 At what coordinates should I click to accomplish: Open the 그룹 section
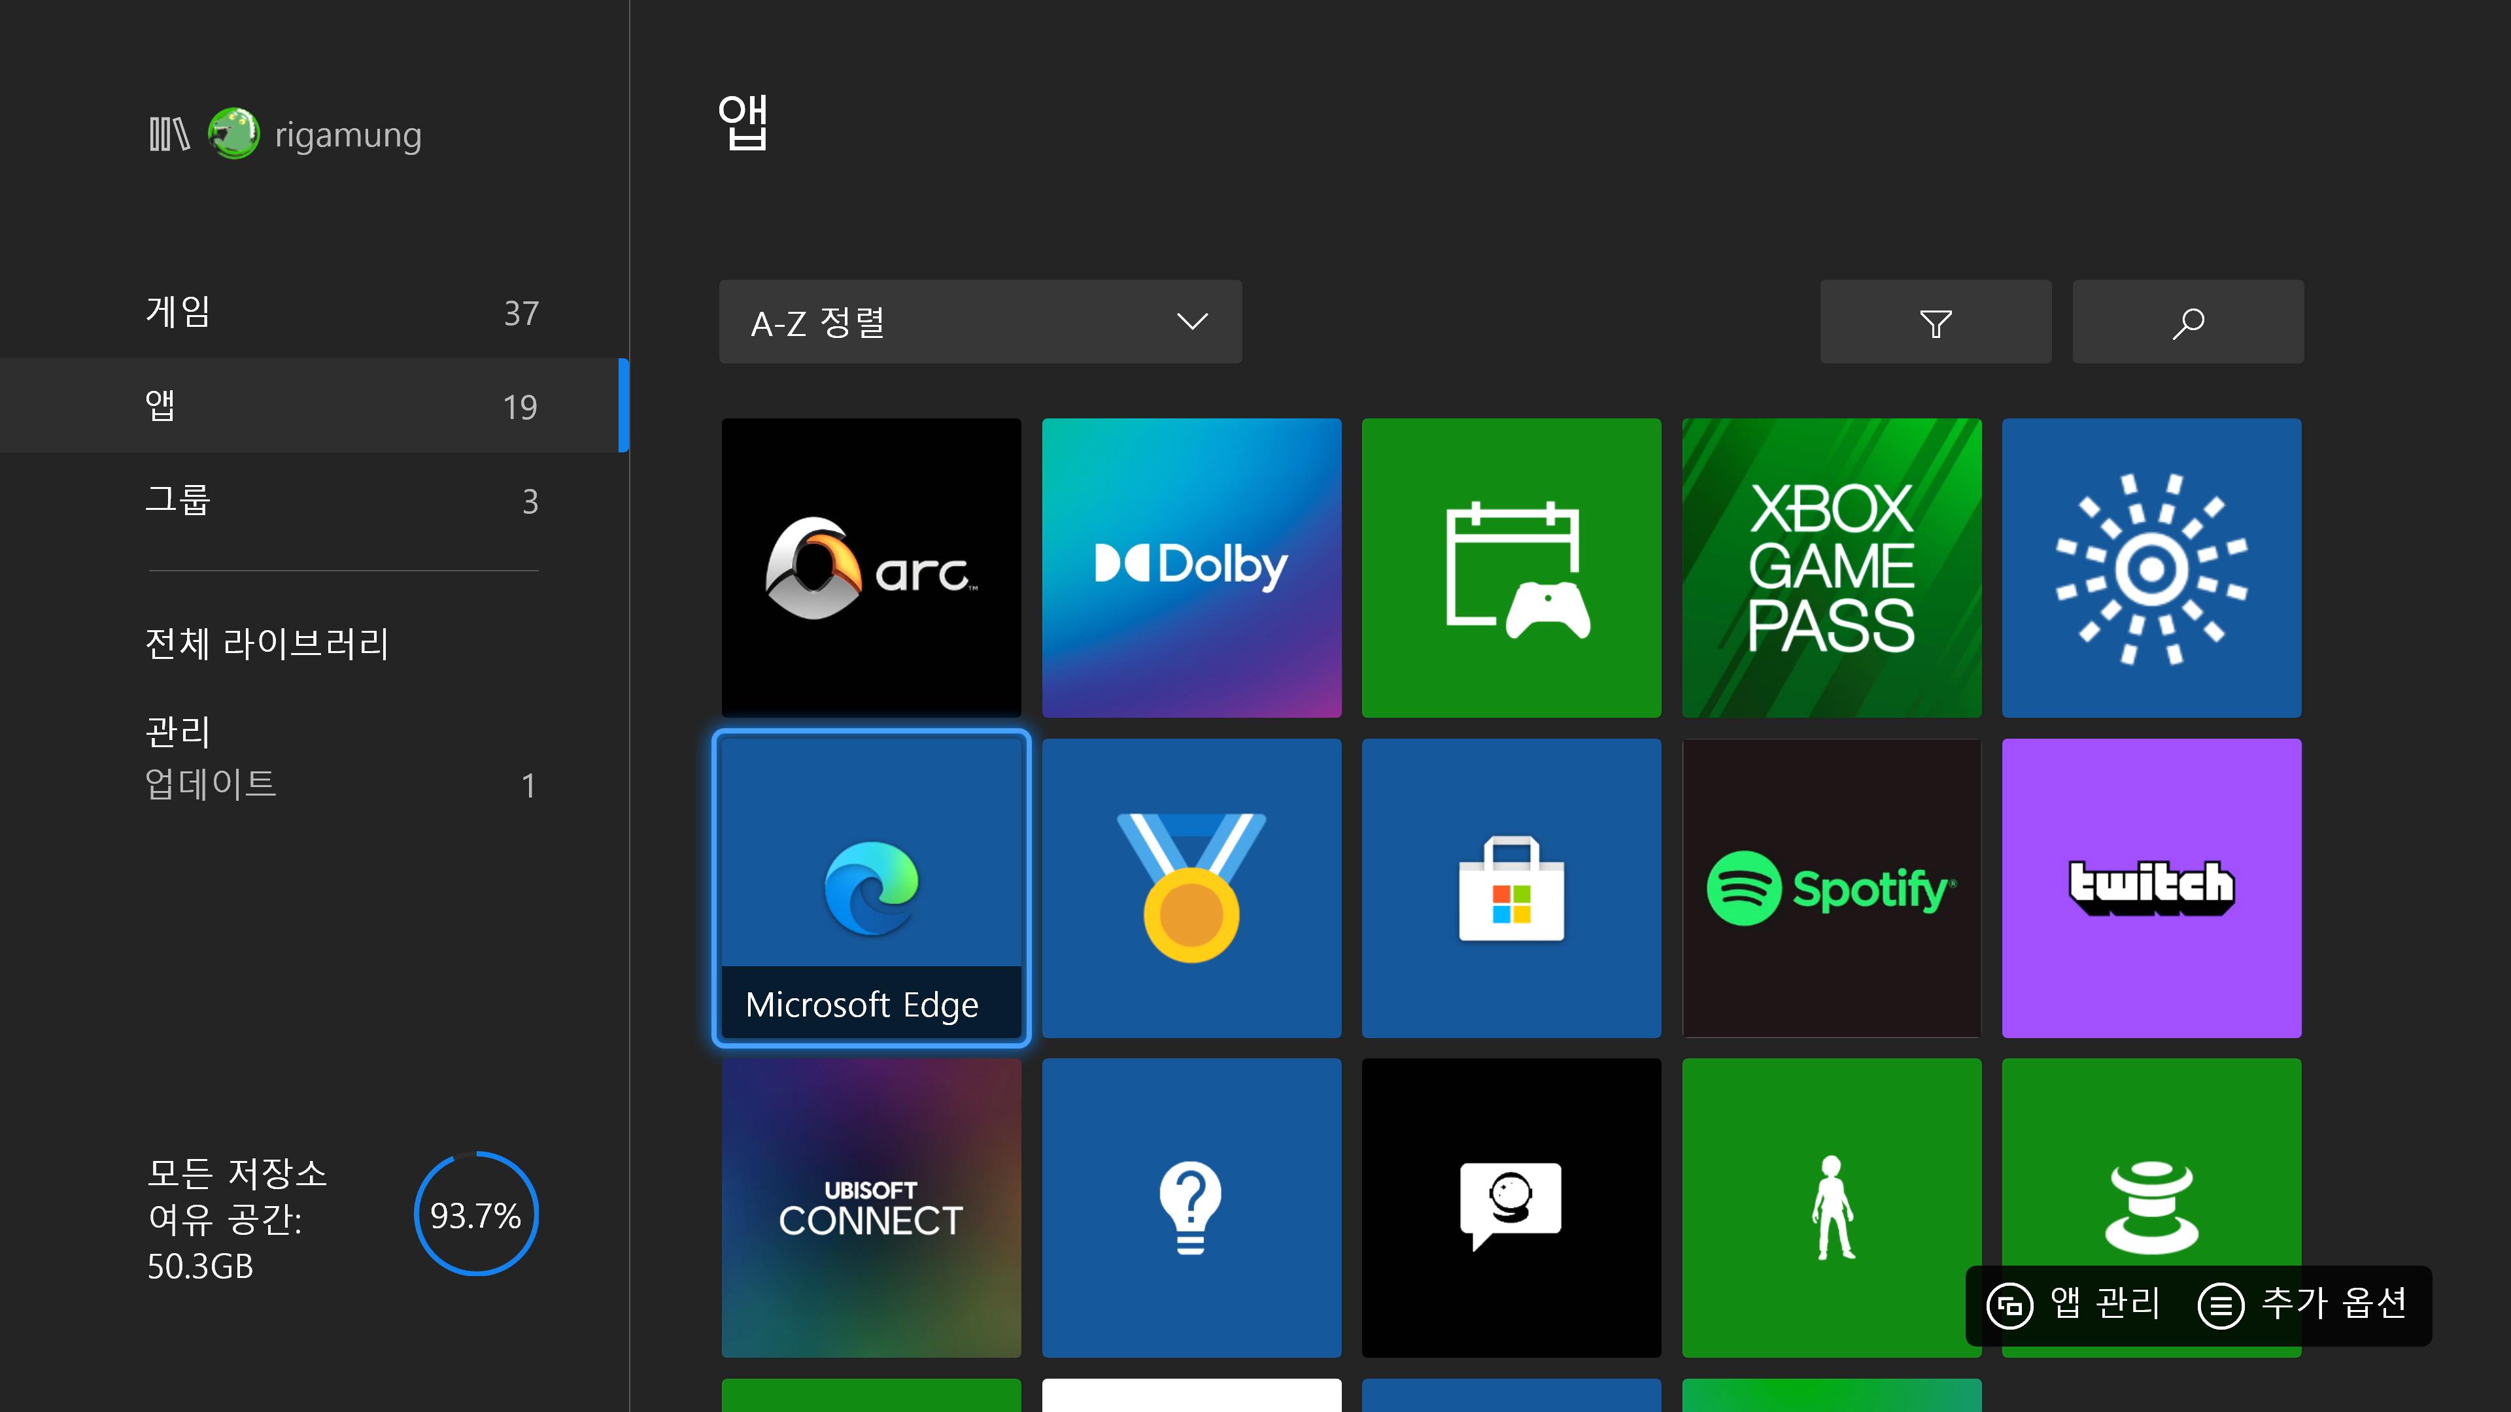pyautogui.click(x=314, y=500)
